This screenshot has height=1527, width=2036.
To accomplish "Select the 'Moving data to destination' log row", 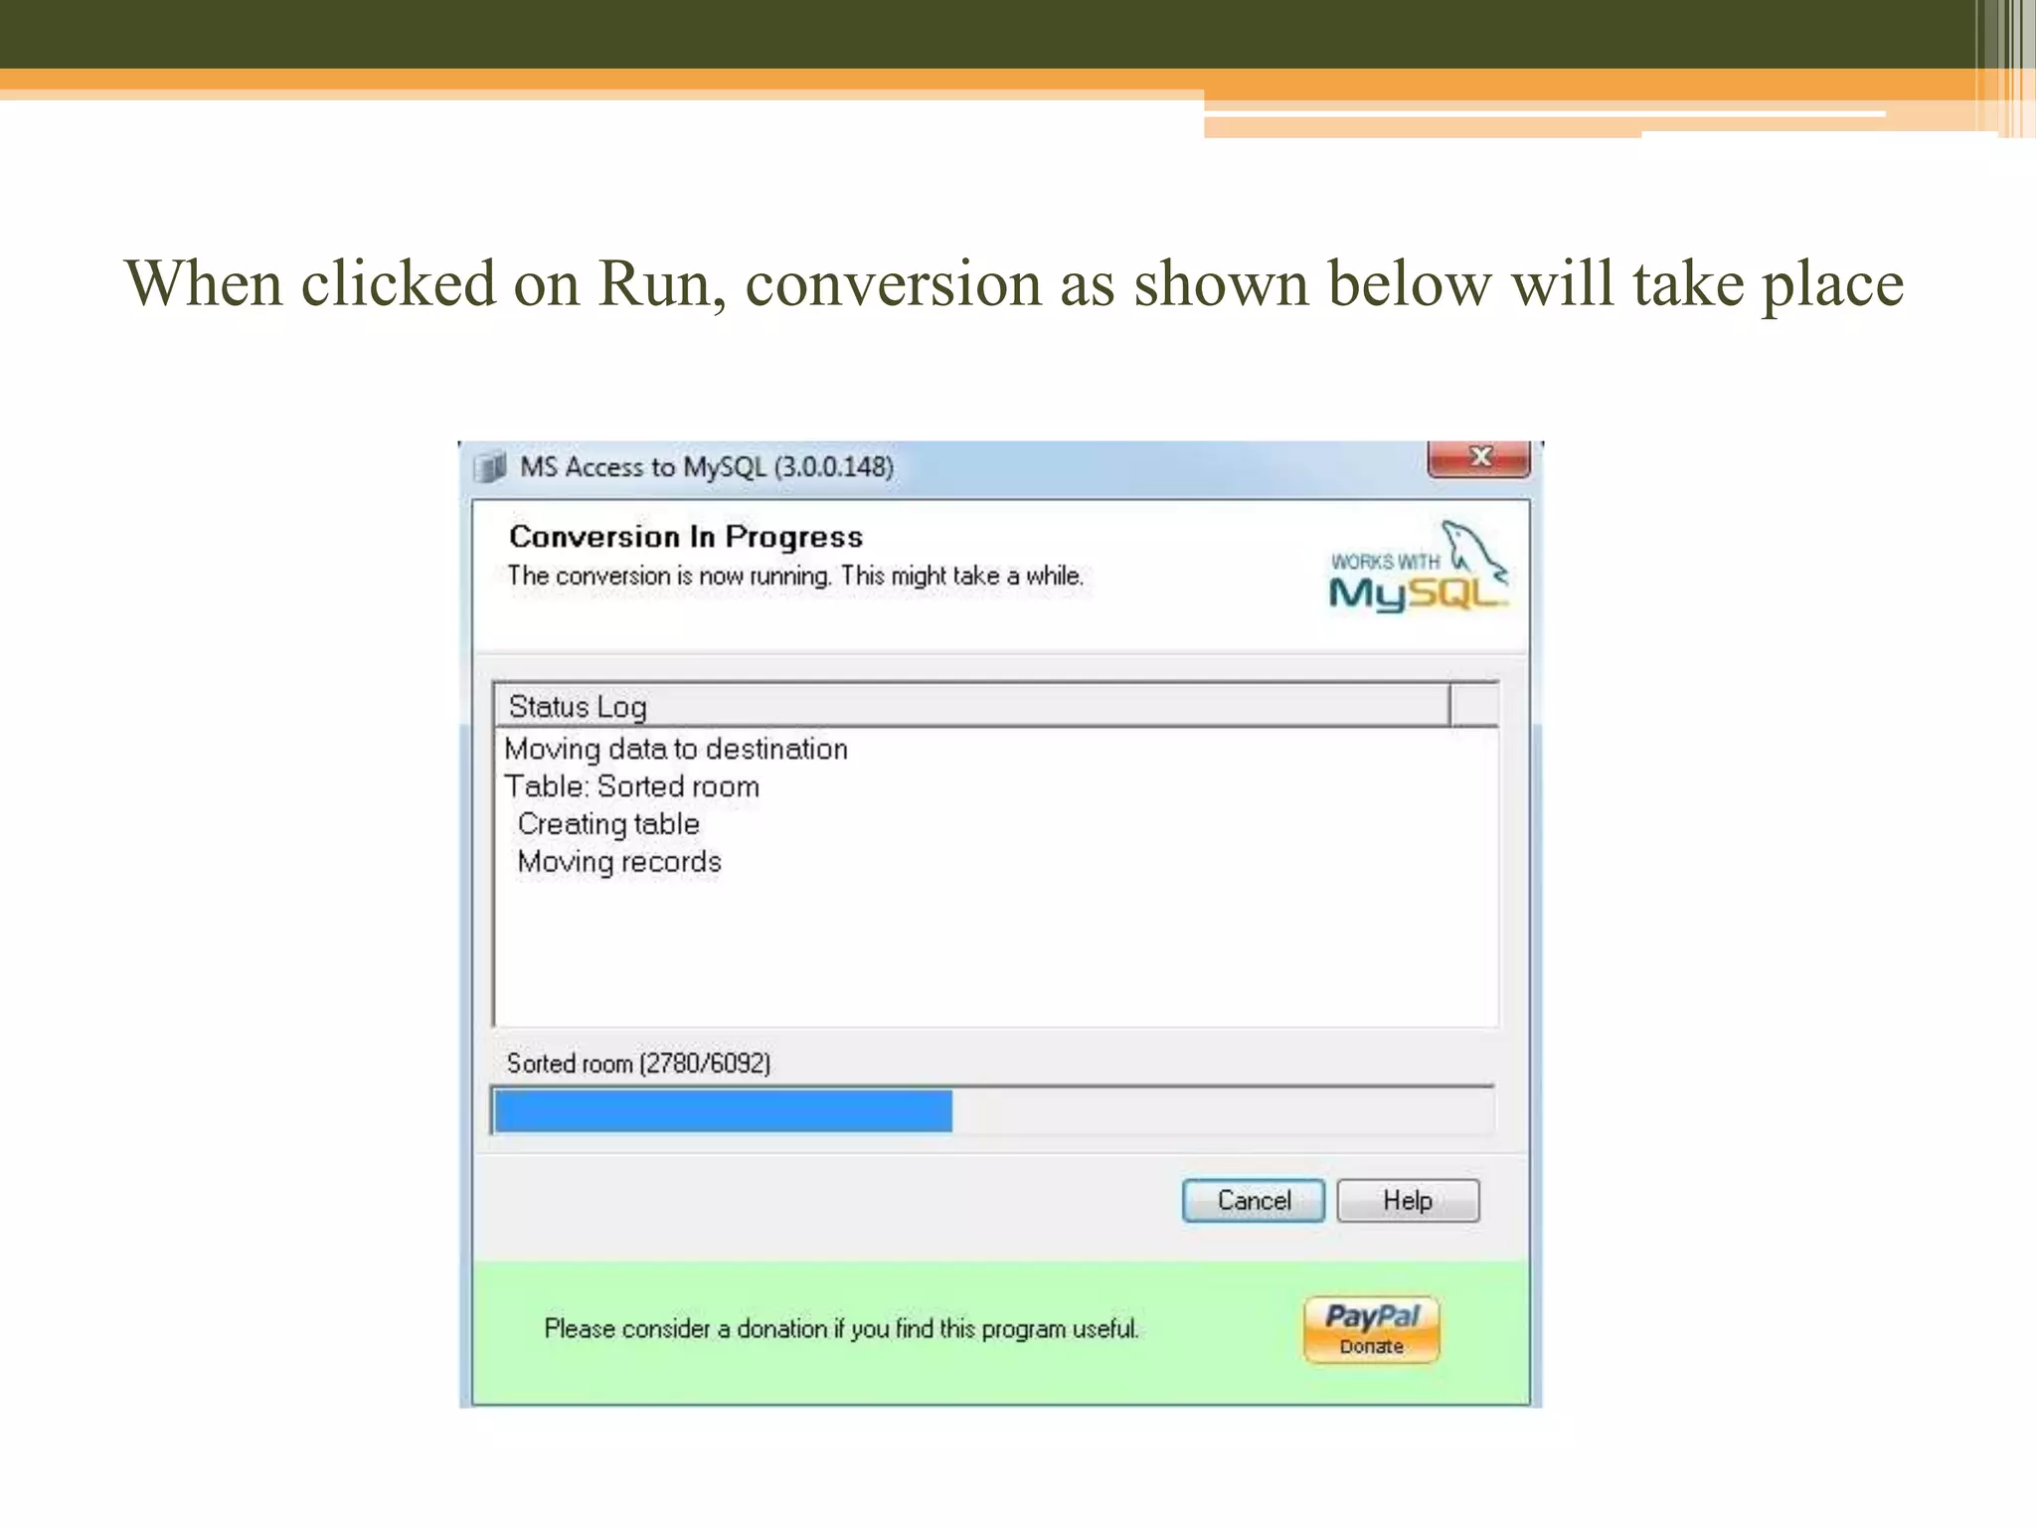I will click(676, 749).
